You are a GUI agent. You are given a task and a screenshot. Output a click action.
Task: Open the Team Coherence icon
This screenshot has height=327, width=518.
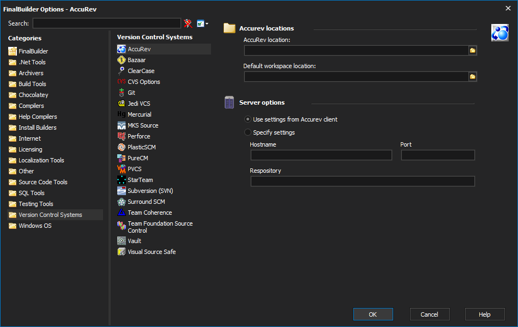point(122,213)
